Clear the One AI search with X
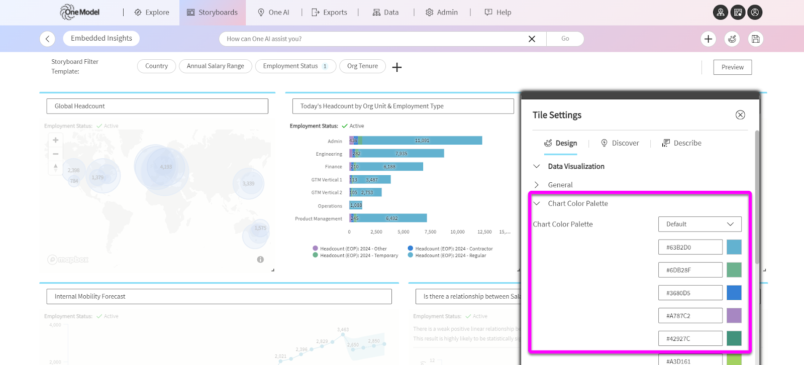This screenshot has width=804, height=365. pyautogui.click(x=532, y=39)
